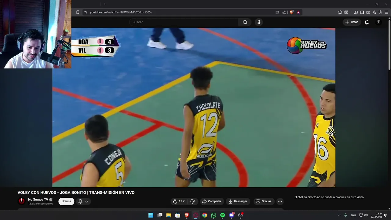Open the volume tray icon

click(366, 215)
